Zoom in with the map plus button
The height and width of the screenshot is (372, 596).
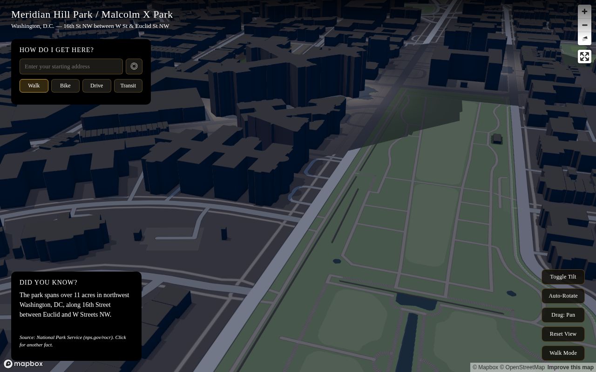click(584, 12)
